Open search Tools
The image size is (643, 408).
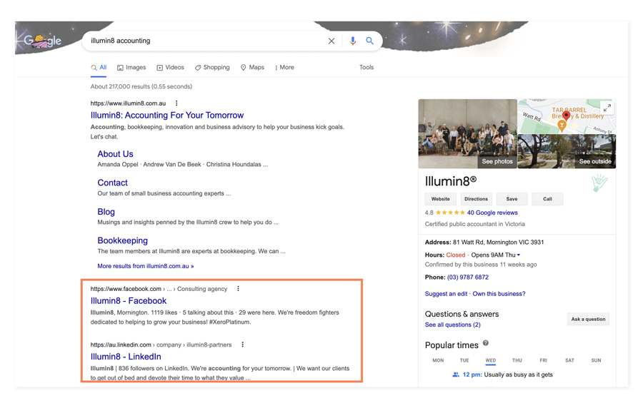click(x=367, y=68)
